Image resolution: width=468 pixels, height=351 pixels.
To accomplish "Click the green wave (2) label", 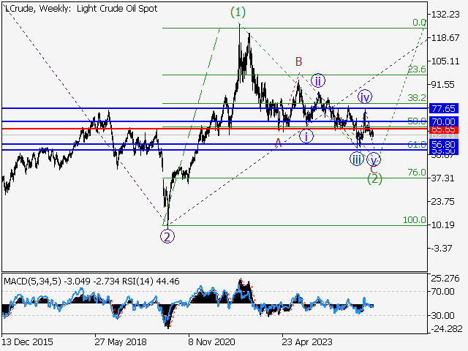I will point(374,178).
